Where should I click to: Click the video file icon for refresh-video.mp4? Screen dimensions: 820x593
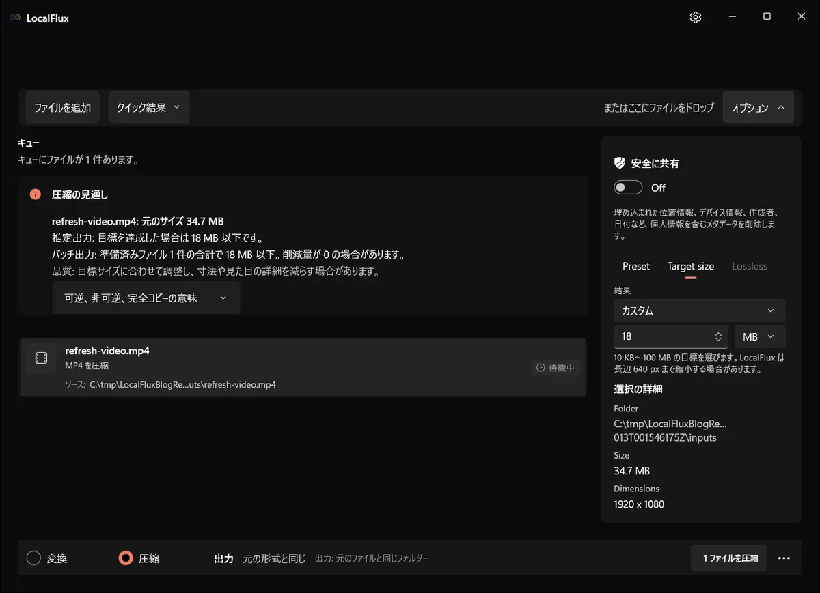[41, 358]
